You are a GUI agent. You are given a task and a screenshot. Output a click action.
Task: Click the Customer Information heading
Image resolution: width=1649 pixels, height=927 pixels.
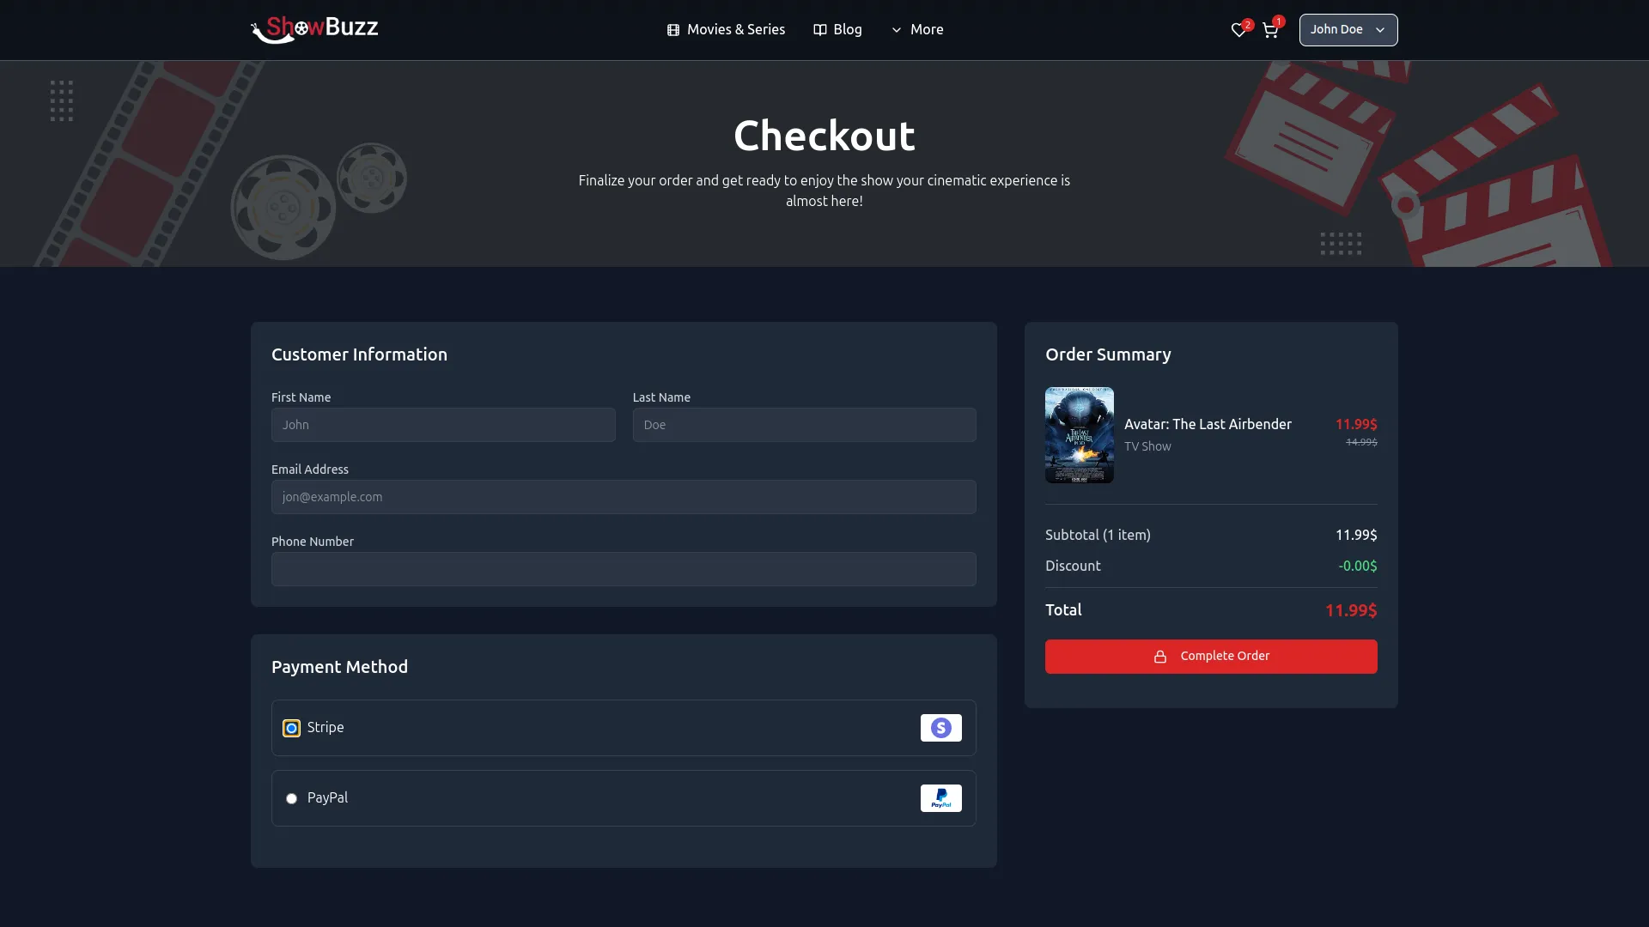[359, 354]
